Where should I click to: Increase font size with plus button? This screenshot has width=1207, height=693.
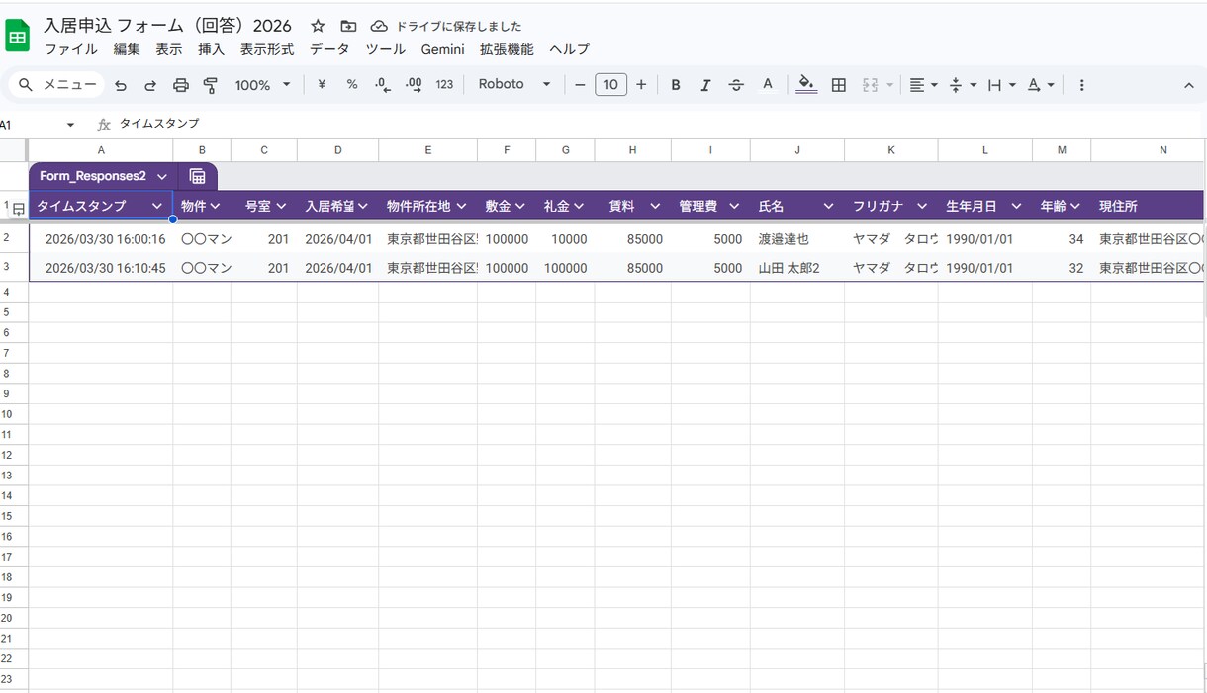pyautogui.click(x=641, y=85)
